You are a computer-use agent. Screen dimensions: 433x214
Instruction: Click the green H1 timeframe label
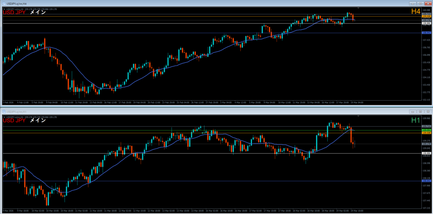point(417,121)
